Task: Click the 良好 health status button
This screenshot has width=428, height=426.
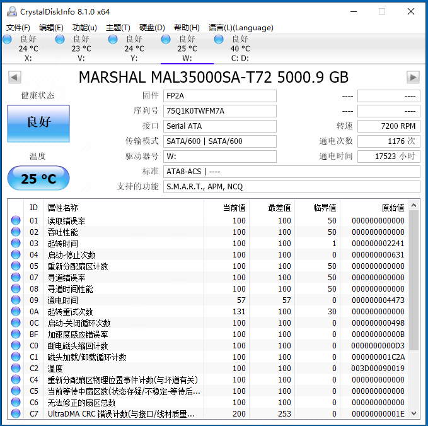Action: [x=38, y=124]
